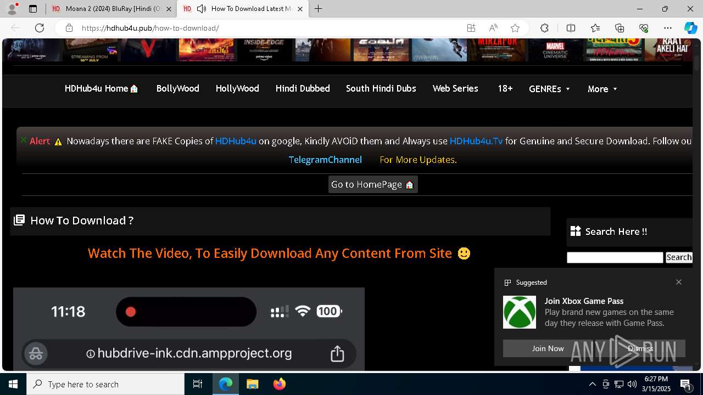703x395 pixels.
Task: Click Join Now in Xbox notification
Action: [x=548, y=348]
